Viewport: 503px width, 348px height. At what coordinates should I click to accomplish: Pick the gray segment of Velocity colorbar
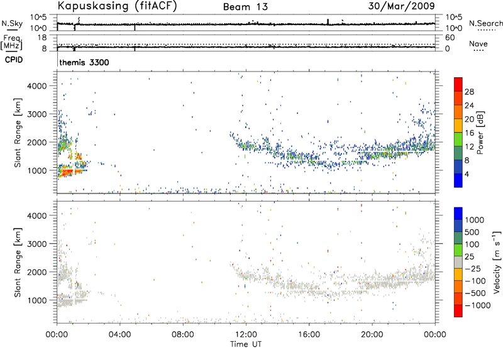coord(458,262)
